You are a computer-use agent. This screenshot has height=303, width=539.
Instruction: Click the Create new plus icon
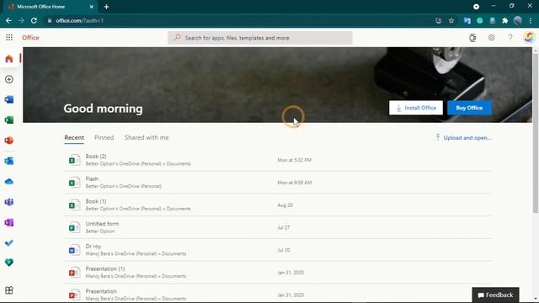pyautogui.click(x=9, y=79)
